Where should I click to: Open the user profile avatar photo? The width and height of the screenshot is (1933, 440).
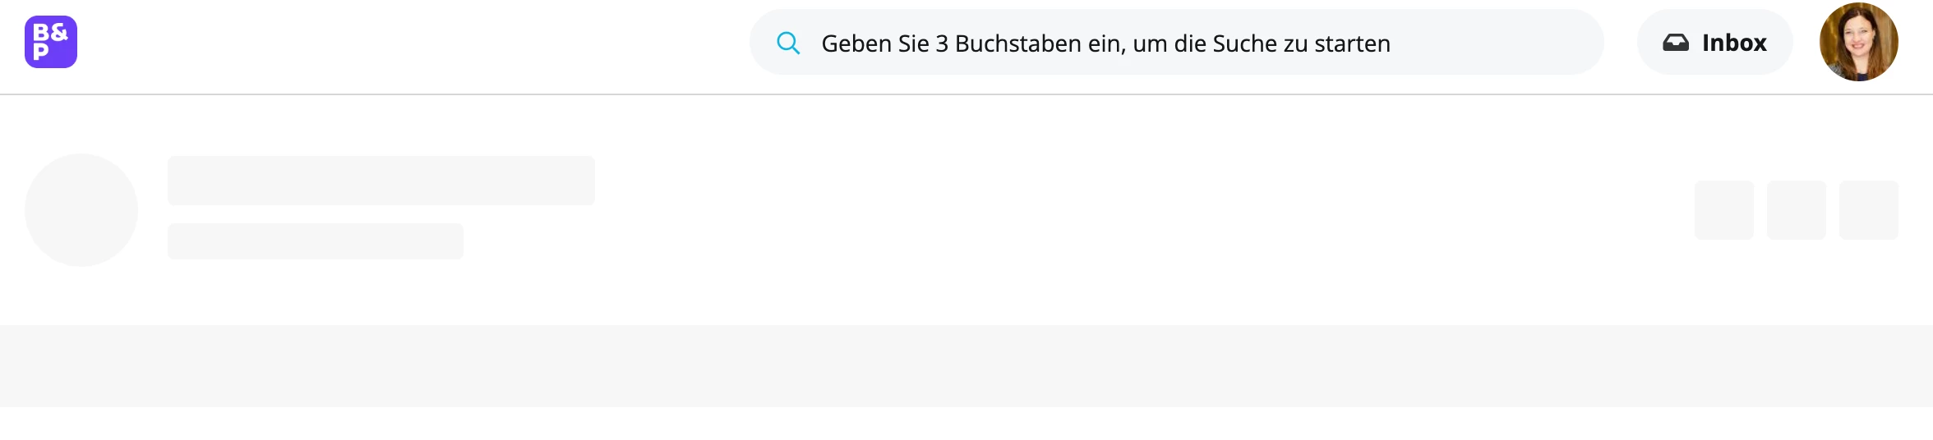(x=1858, y=42)
